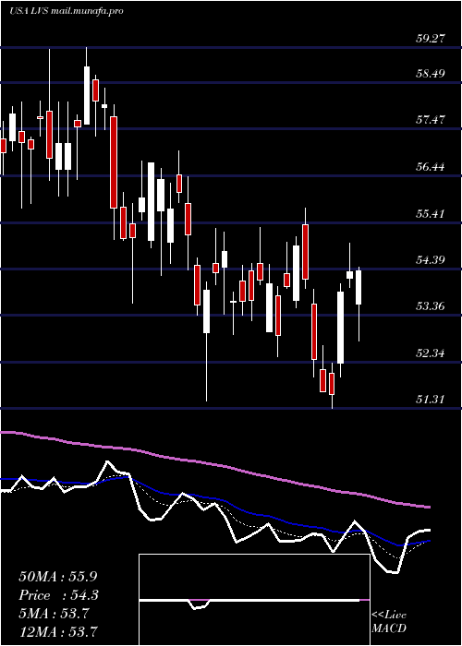Click the 59.27 price level label

pos(430,39)
